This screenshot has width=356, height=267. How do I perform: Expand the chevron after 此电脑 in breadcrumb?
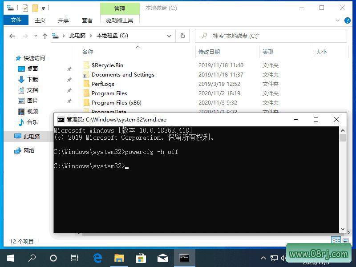pyautogui.click(x=91, y=36)
